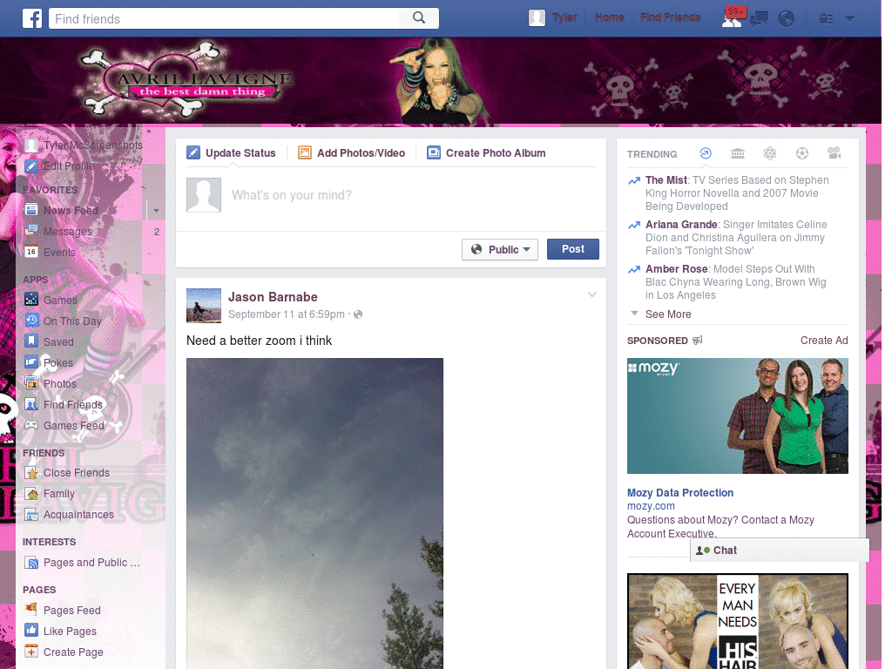Show Science trending topics via atom icon
The image size is (892, 669).
(x=770, y=153)
